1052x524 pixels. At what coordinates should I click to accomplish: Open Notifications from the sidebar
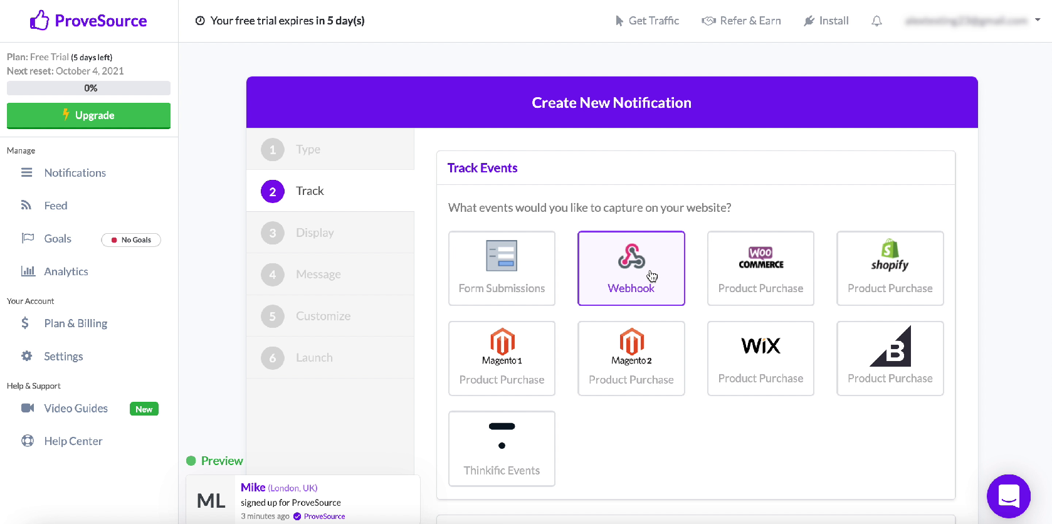click(x=75, y=173)
